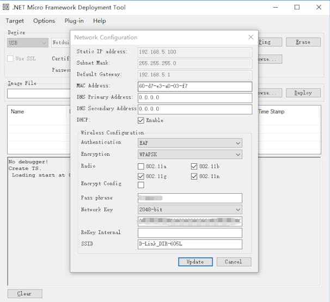Viewport: 330px width, 302px height.
Task: Open the Plug-in menu
Action: pos(74,21)
